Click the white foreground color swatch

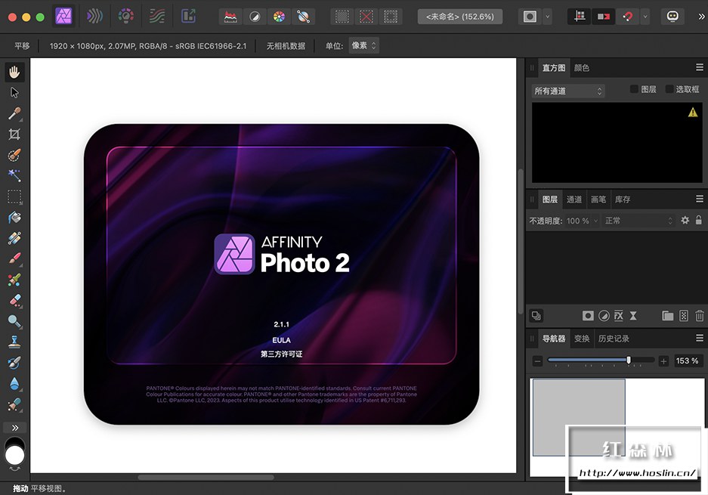coord(14,455)
